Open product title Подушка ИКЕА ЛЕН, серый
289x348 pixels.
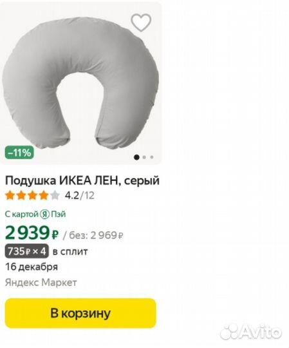coord(82,180)
